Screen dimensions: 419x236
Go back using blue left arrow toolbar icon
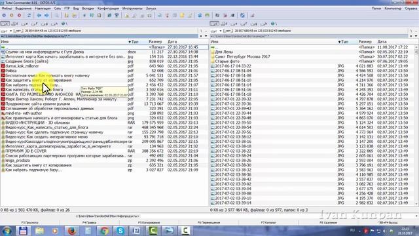(x=39, y=15)
